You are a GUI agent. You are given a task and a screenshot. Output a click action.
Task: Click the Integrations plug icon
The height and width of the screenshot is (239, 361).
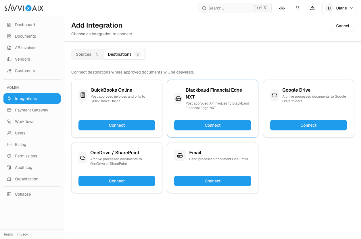click(9, 99)
